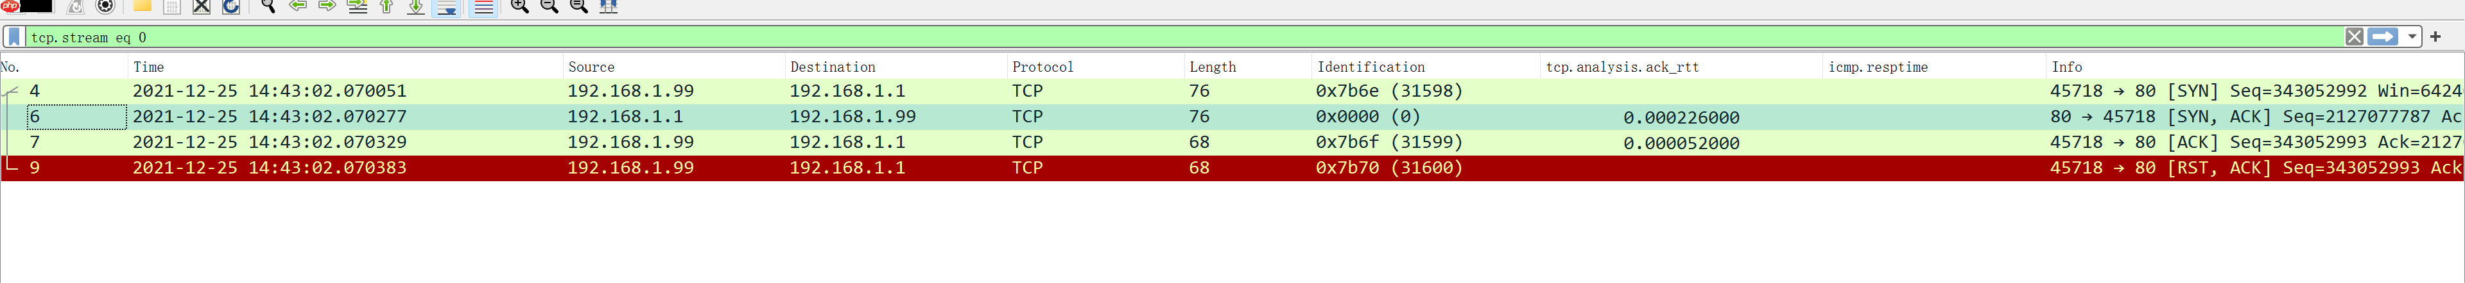Viewport: 2465px width, 283px height.
Task: Go forward with the green right arrow
Action: pyautogui.click(x=327, y=6)
